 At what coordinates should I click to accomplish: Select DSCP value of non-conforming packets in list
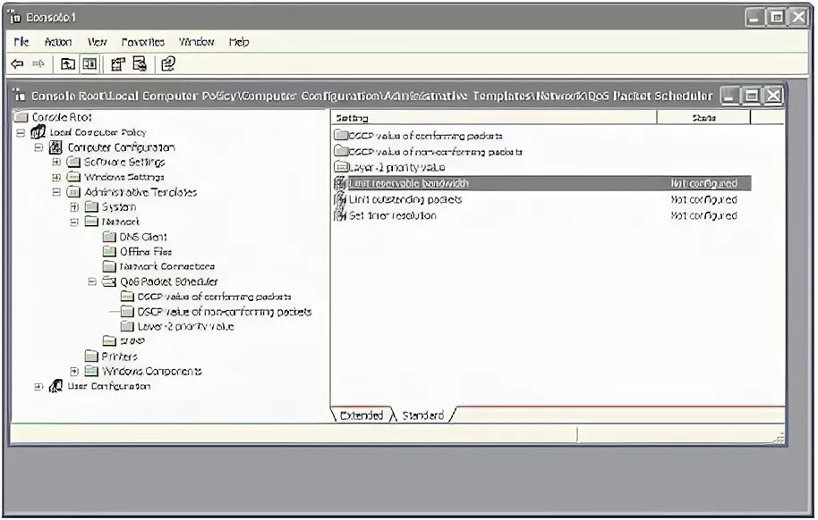436,152
